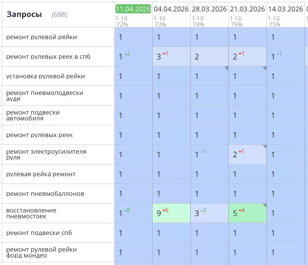Click position cell "9" for "восстановление пневмостоек"
Screen dimensions: 308x265
click(x=159, y=213)
